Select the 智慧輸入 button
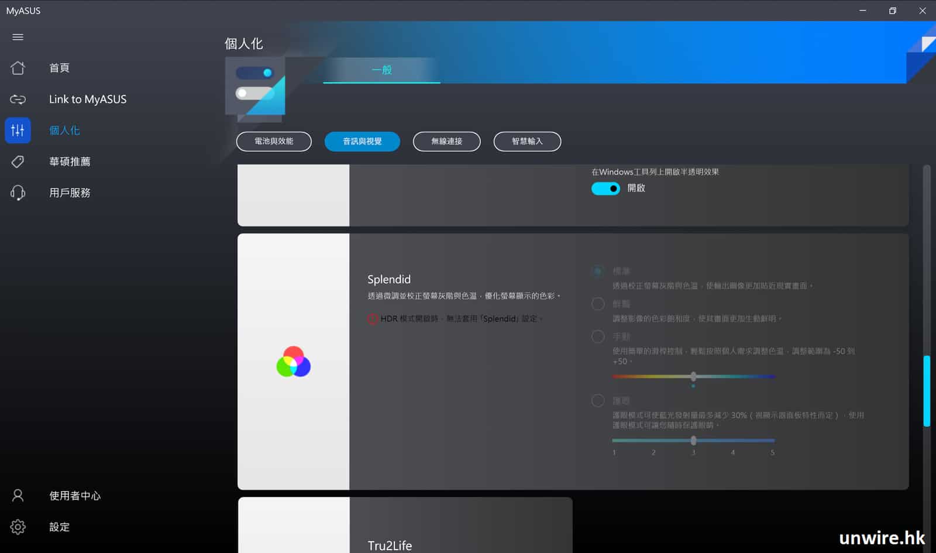Image resolution: width=936 pixels, height=553 pixels. tap(527, 142)
